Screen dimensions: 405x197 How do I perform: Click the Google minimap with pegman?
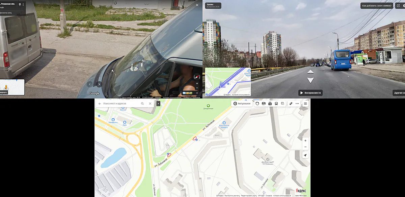click(12, 87)
